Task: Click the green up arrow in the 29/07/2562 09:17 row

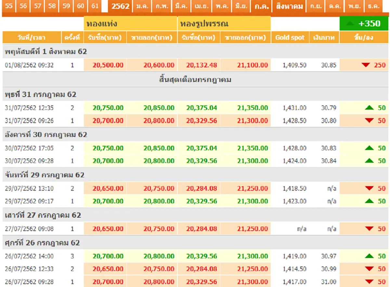Action: (x=369, y=201)
